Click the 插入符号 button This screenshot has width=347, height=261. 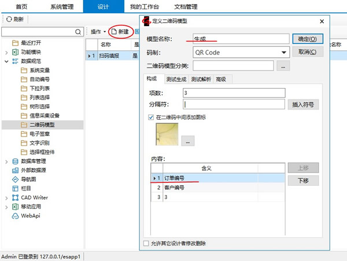click(x=302, y=105)
